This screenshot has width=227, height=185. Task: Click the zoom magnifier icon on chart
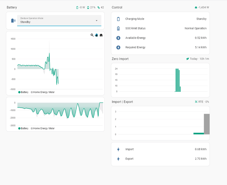tap(92, 35)
